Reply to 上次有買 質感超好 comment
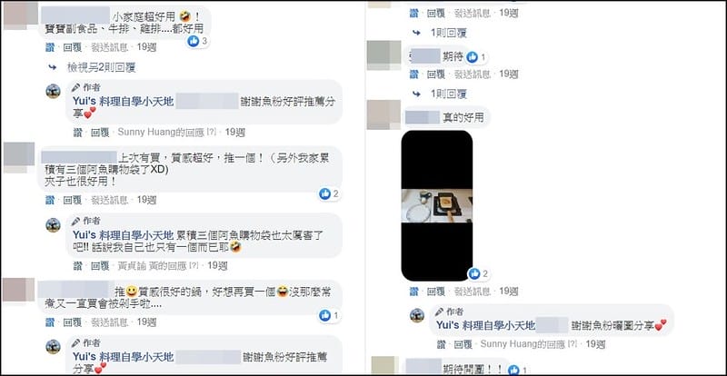This screenshot has height=376, width=727. pyautogui.click(x=73, y=200)
